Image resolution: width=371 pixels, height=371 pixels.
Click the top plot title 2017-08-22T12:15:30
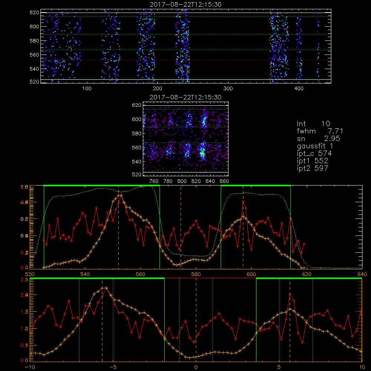186,4
